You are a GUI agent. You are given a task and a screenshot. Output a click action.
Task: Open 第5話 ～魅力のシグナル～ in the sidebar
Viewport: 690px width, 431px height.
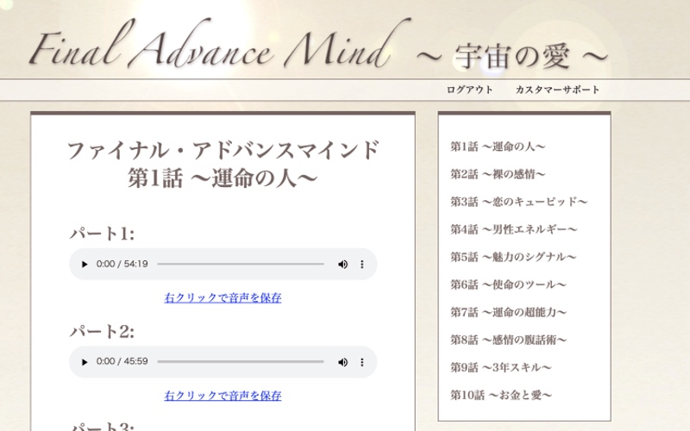[513, 257]
